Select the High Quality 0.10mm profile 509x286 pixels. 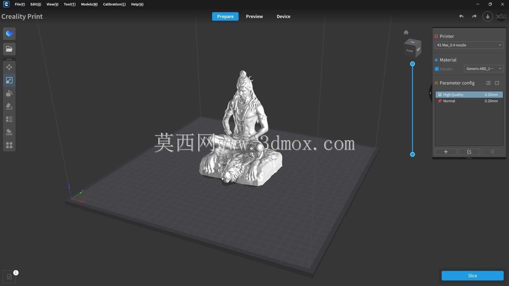click(469, 95)
